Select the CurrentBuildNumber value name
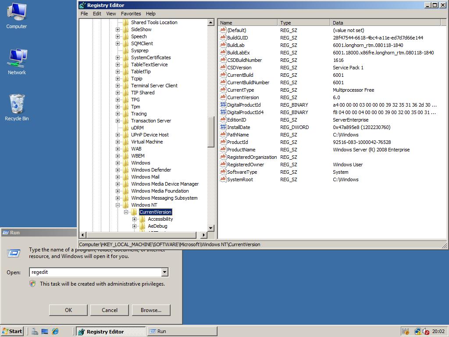The width and height of the screenshot is (449, 337). pyautogui.click(x=248, y=82)
